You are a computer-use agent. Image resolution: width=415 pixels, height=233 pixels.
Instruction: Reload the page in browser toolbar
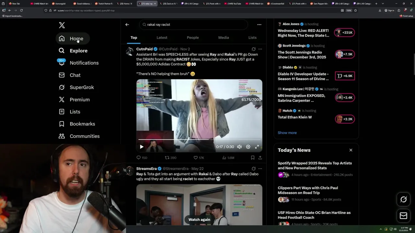click(x=21, y=10)
